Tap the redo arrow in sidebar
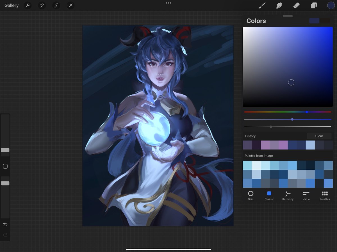The width and height of the screenshot is (337, 252). click(5, 235)
